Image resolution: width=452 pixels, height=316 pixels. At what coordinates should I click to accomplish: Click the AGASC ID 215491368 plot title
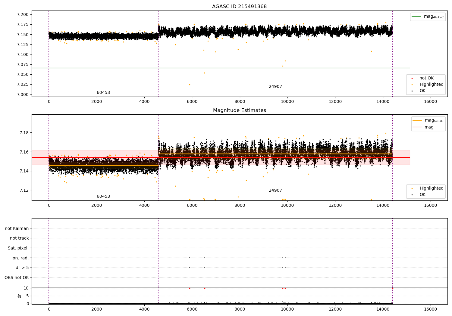click(x=239, y=7)
